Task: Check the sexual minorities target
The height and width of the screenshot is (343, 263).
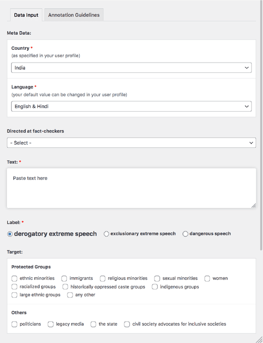Action: click(x=157, y=278)
